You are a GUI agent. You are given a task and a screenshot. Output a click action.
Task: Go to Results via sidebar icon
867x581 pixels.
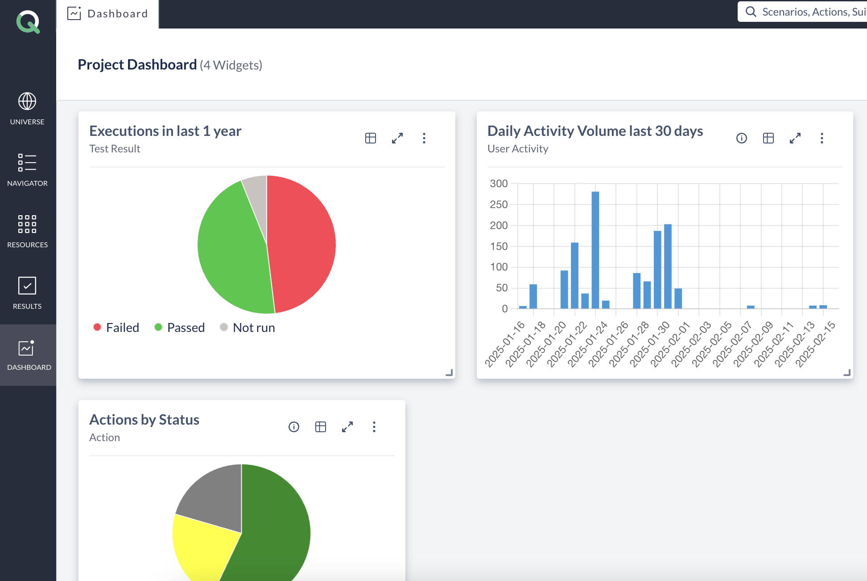(x=27, y=292)
